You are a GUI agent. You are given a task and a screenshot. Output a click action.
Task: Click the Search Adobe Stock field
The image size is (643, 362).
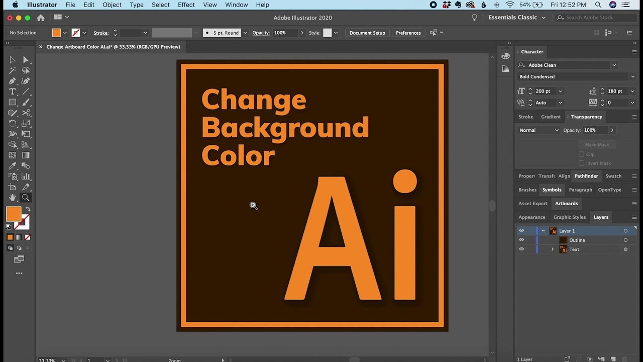[595, 18]
